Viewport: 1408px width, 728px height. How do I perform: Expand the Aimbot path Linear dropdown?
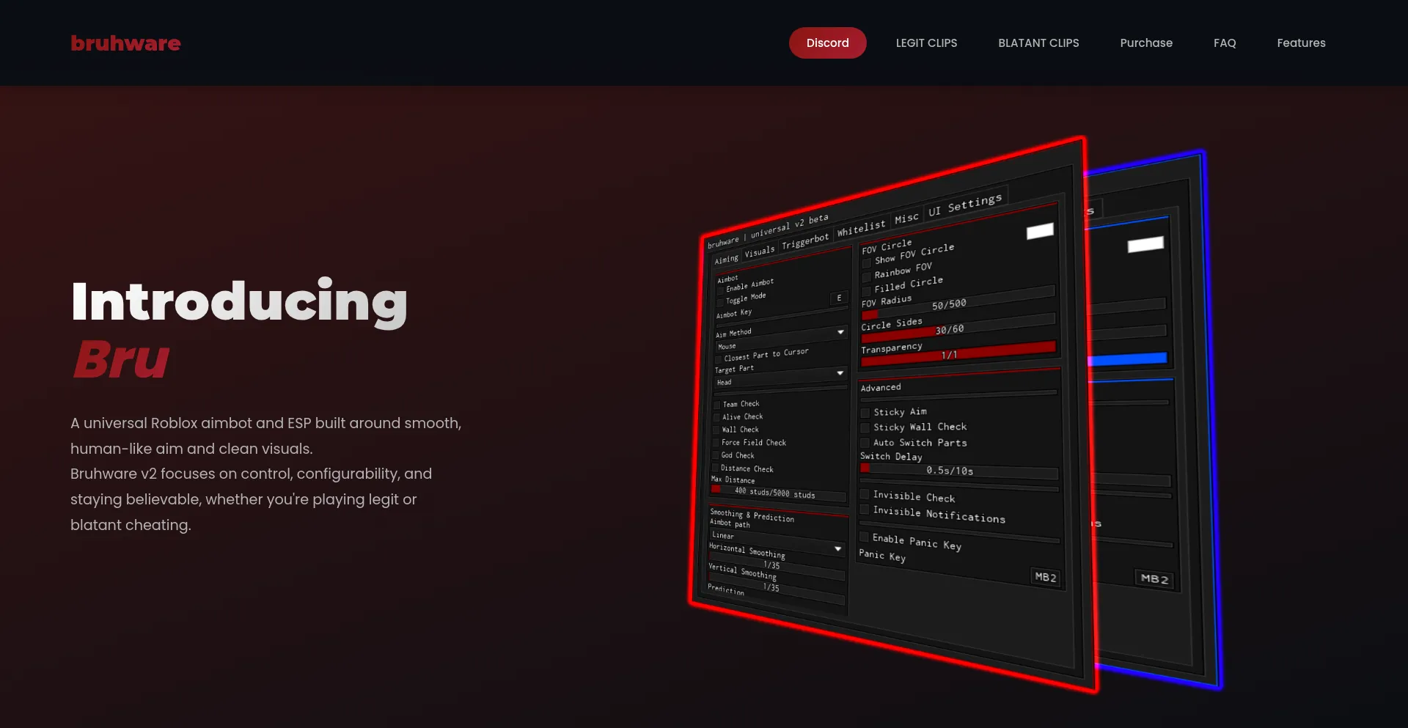tap(776, 543)
